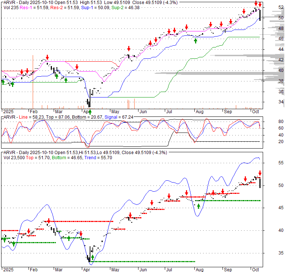The height and width of the screenshot is (272, 285).
Task: Click the red sell arrow in mid-May on top chart
Action: click(129, 49)
